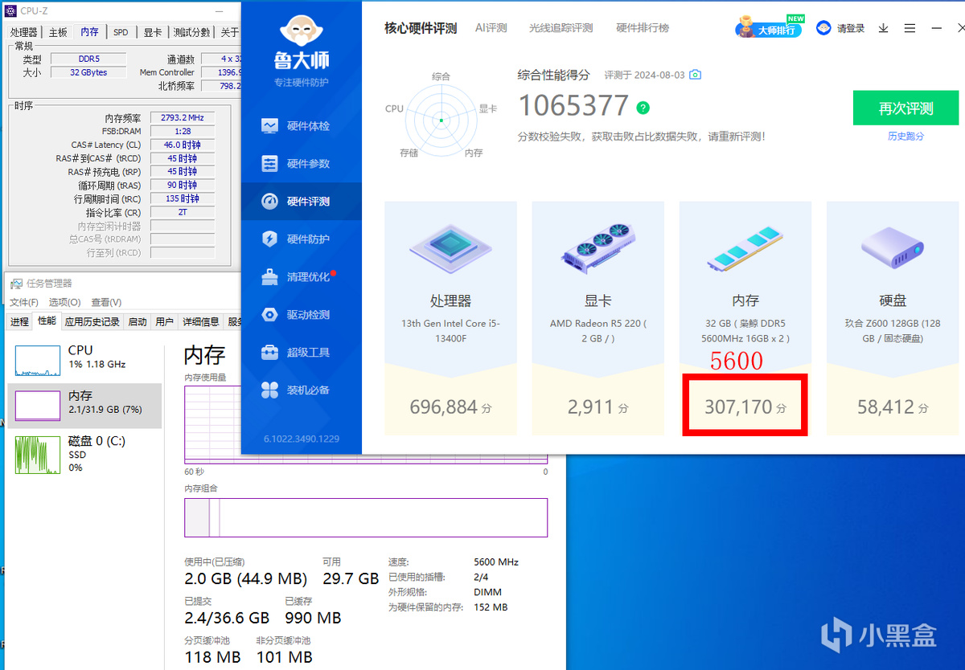This screenshot has width=965, height=670.
Task: Open CPU-Z 内存 tab
Action: [89, 32]
